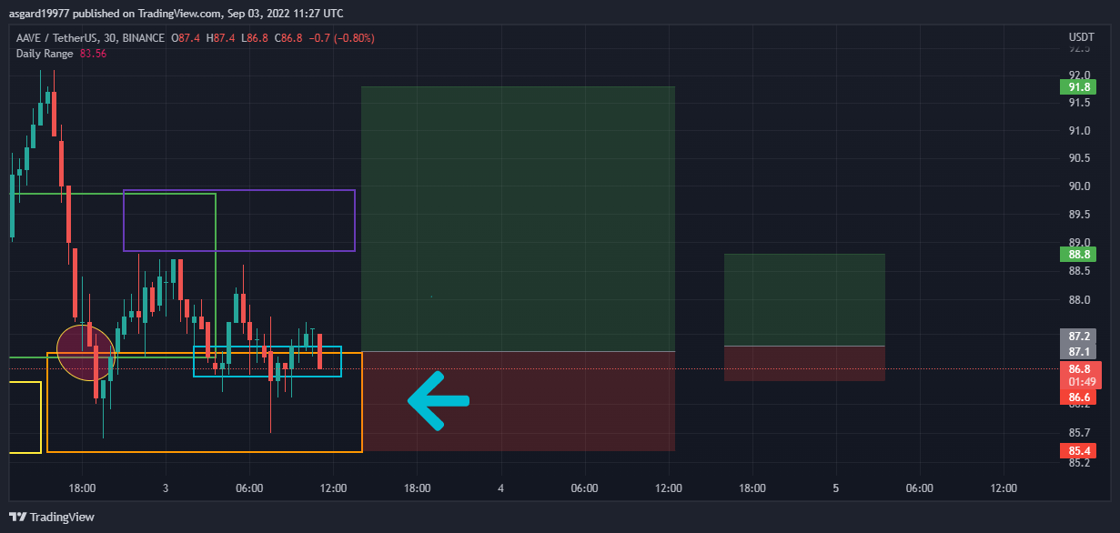This screenshot has height=533, width=1120.
Task: Select the yellow ellipse drawing near 87
Action: [x=86, y=352]
